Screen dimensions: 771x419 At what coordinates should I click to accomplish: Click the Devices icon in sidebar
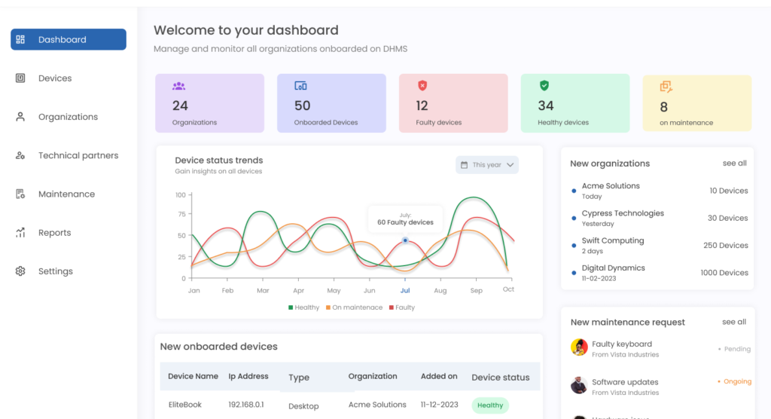pos(21,78)
